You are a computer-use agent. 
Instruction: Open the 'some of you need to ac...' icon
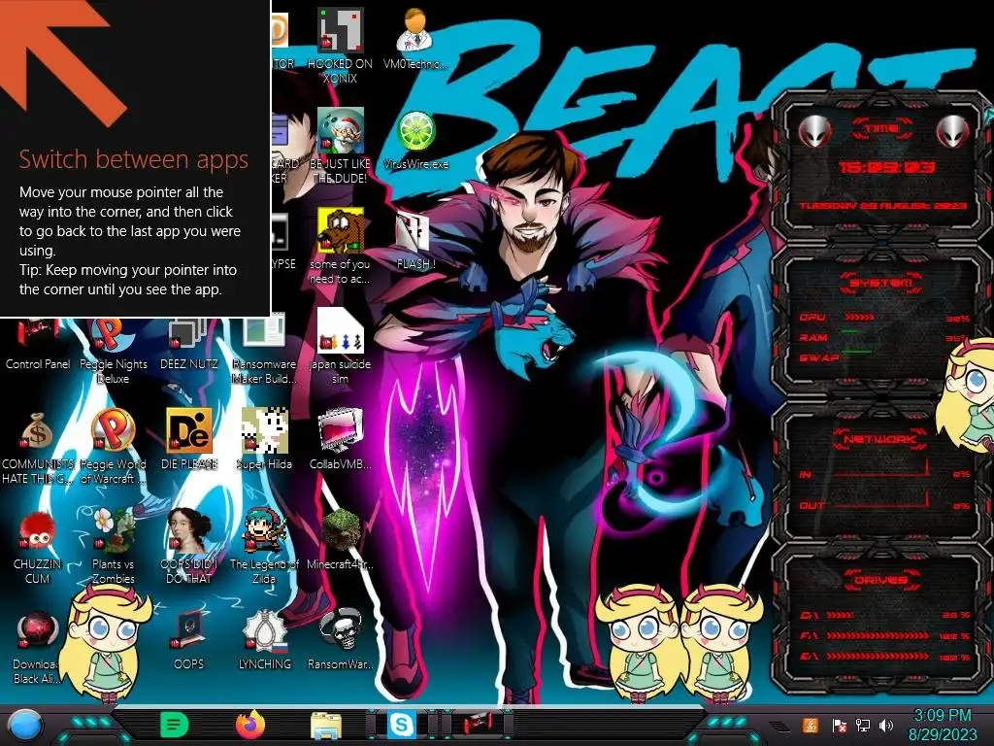click(x=340, y=246)
